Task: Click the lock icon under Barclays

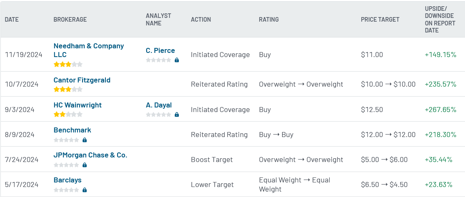Action: pos(85,190)
